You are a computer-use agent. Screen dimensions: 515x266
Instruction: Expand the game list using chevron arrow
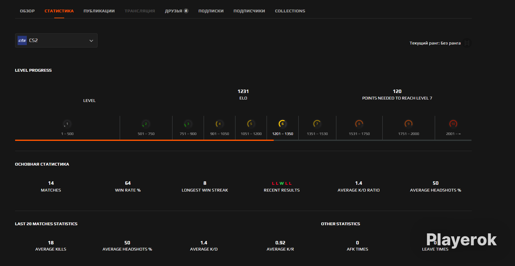coord(91,41)
